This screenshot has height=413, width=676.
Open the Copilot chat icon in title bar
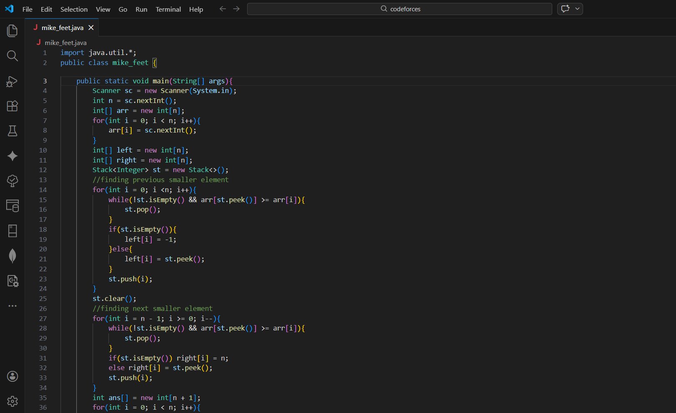click(565, 9)
